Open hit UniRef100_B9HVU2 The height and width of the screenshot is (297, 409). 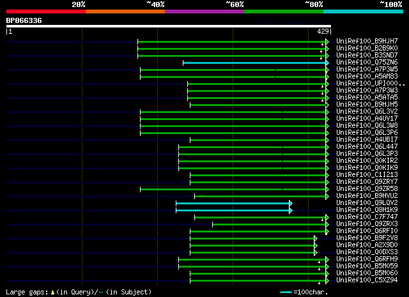click(367, 196)
